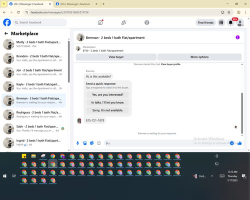Click the listing thumbnail under Marketplace header
The image size is (250, 200).
click(78, 48)
